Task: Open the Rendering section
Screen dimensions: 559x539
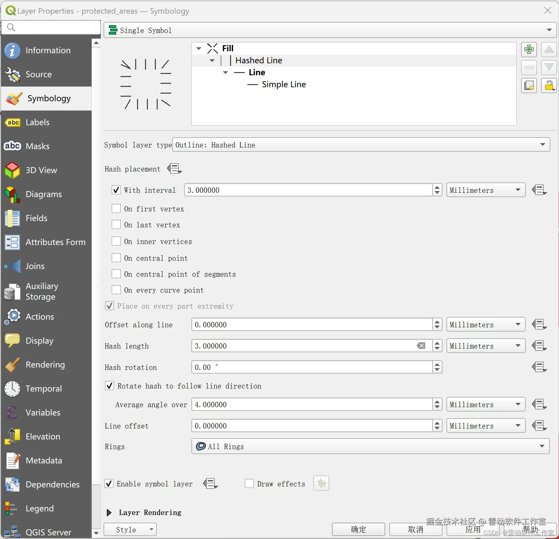Action: (46, 365)
